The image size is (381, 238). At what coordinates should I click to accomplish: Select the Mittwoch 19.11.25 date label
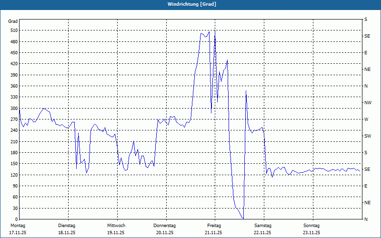pyautogui.click(x=116, y=229)
